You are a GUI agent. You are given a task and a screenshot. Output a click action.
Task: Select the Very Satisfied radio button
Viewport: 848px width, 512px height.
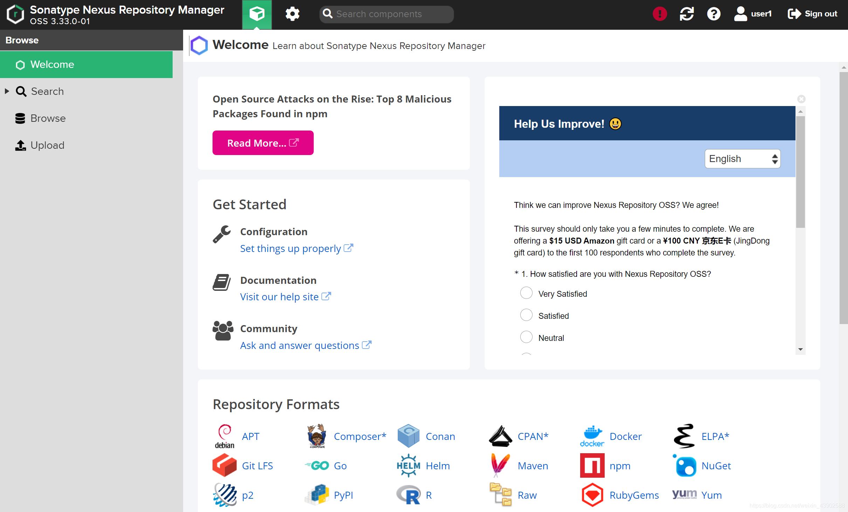(x=525, y=294)
